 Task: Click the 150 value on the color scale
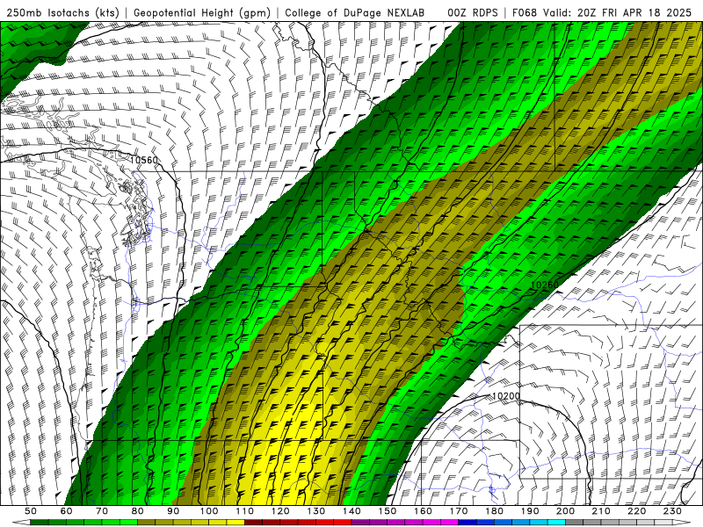point(388,511)
